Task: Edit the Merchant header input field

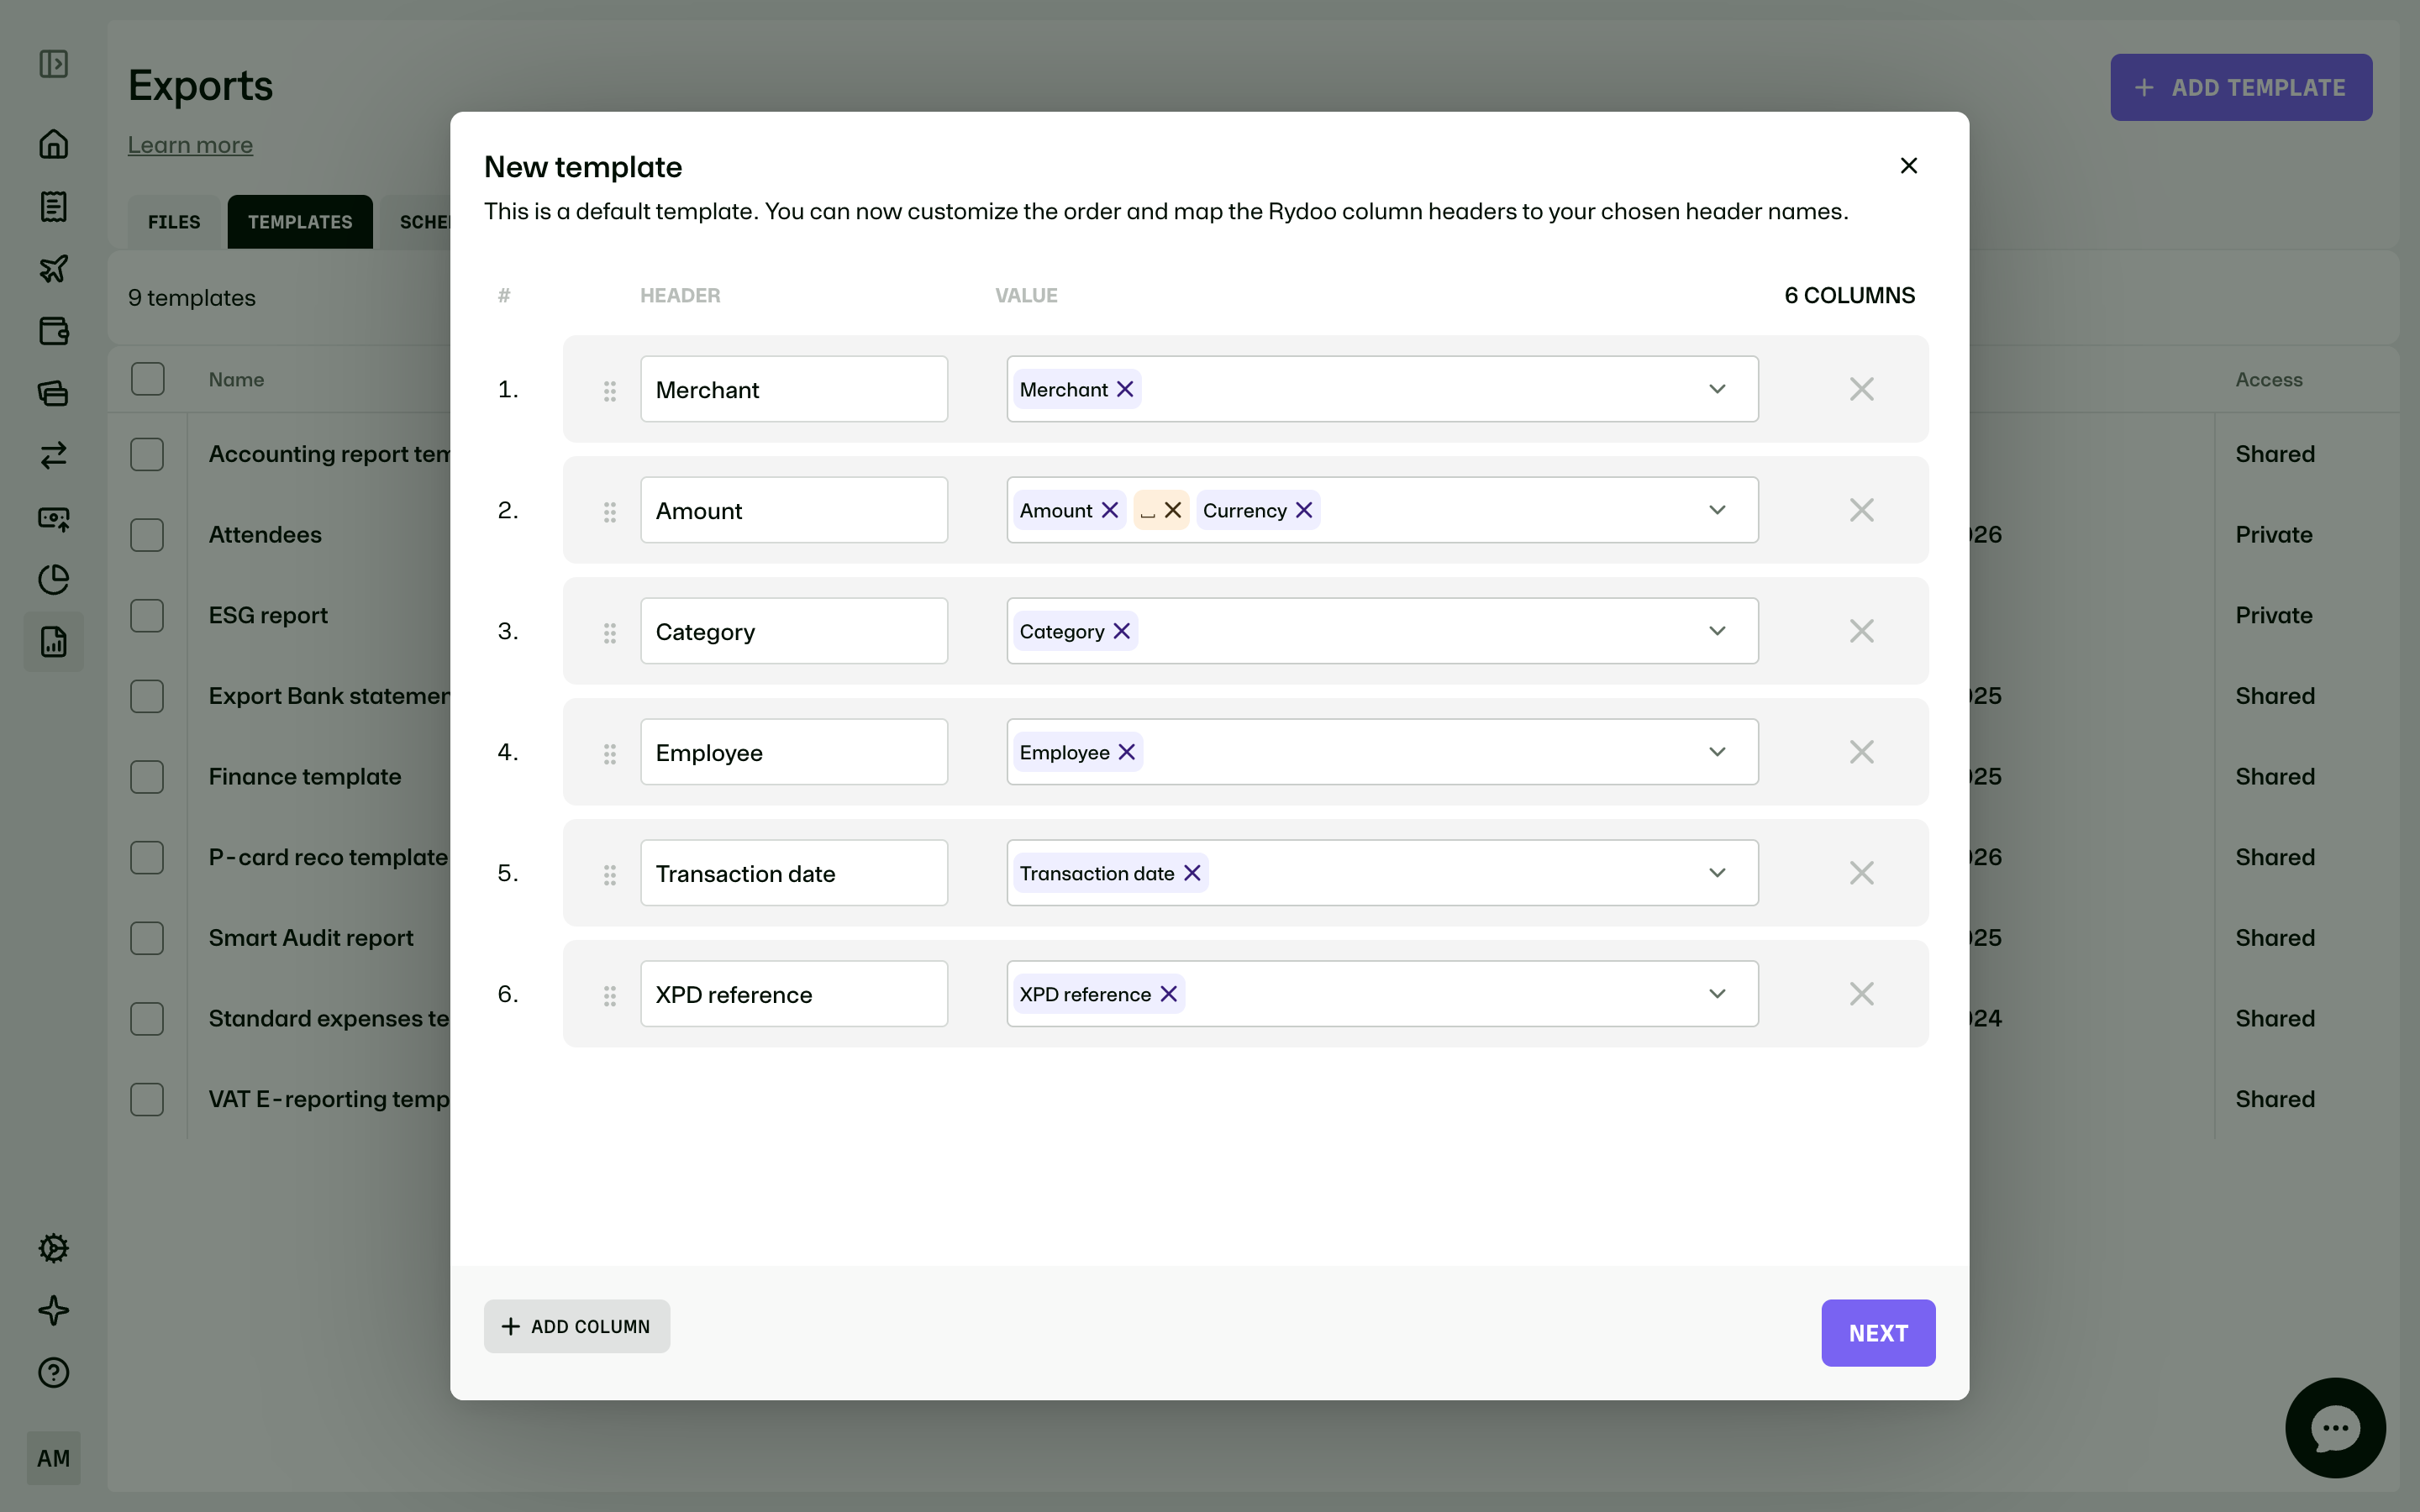Action: tap(794, 389)
